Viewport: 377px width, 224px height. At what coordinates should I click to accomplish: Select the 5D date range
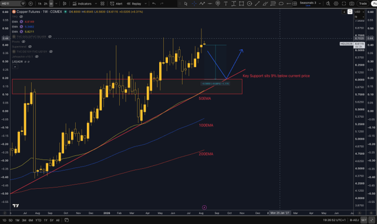coord(11,220)
